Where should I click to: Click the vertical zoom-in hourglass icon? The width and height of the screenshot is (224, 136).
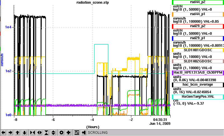pyautogui.click(x=46, y=133)
